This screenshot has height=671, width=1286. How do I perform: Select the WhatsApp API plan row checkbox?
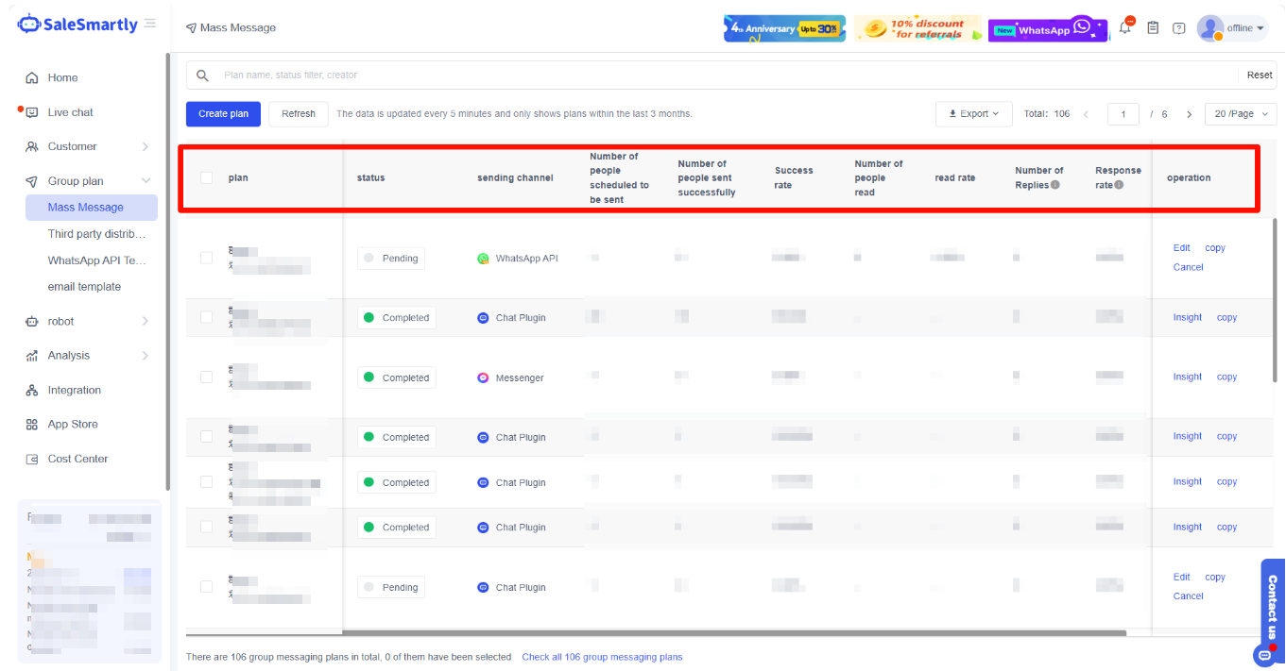point(207,258)
